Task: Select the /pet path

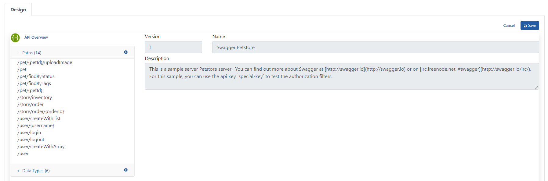Action: coord(22,69)
